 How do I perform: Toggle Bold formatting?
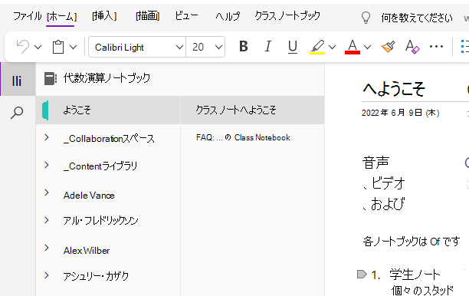[x=244, y=46]
